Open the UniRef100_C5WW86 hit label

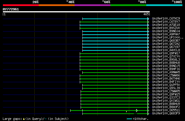pos(166,76)
